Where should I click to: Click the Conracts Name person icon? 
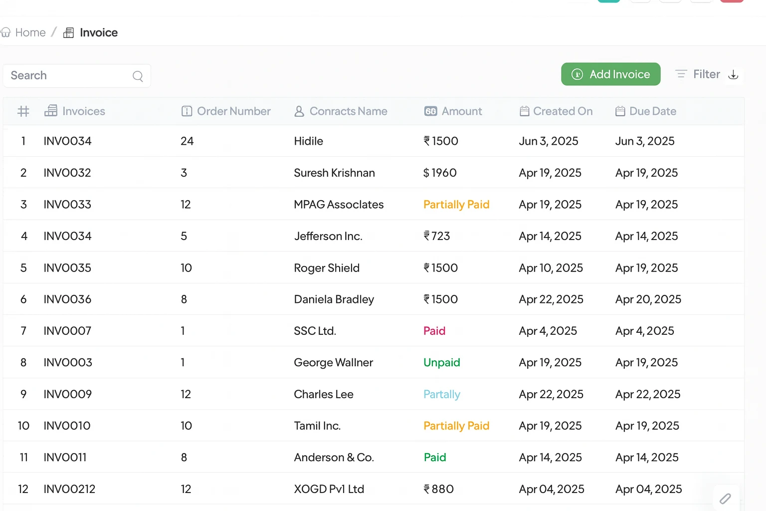[299, 111]
